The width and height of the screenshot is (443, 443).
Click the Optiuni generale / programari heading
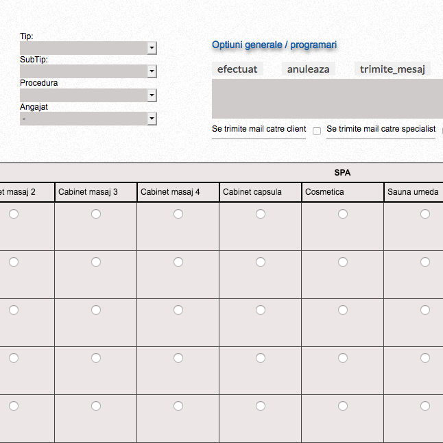coord(274,45)
